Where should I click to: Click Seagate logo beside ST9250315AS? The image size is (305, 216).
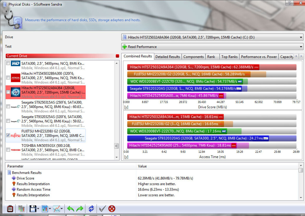[x=16, y=107]
